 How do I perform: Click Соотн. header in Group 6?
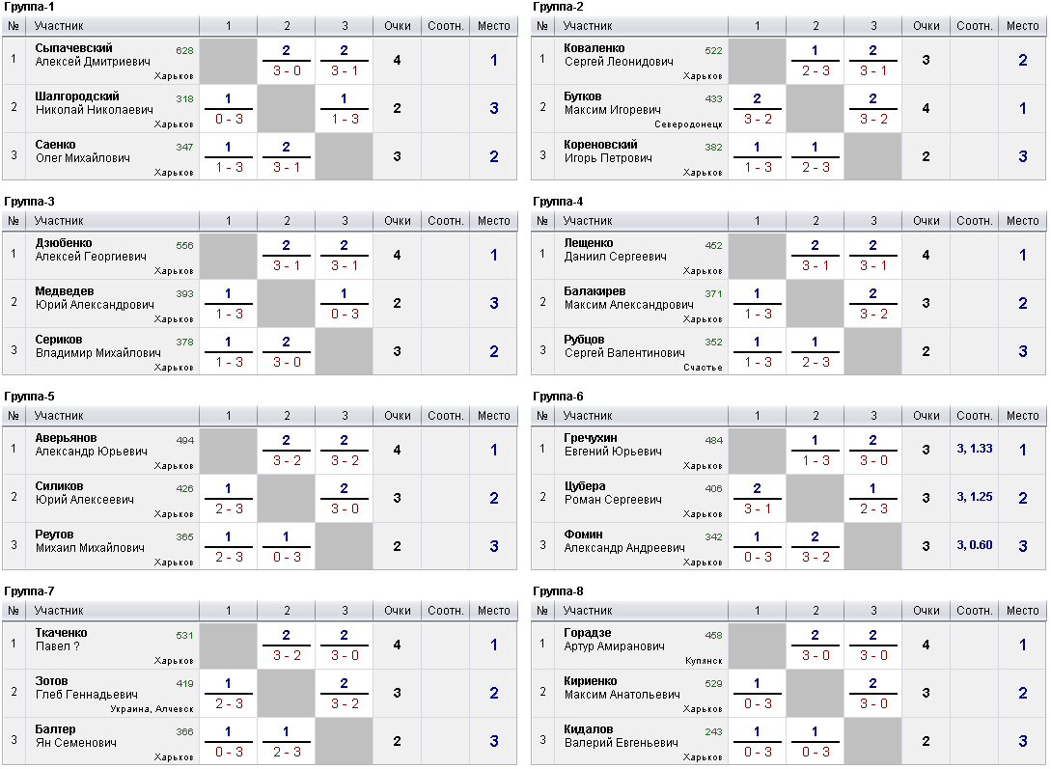pos(974,416)
